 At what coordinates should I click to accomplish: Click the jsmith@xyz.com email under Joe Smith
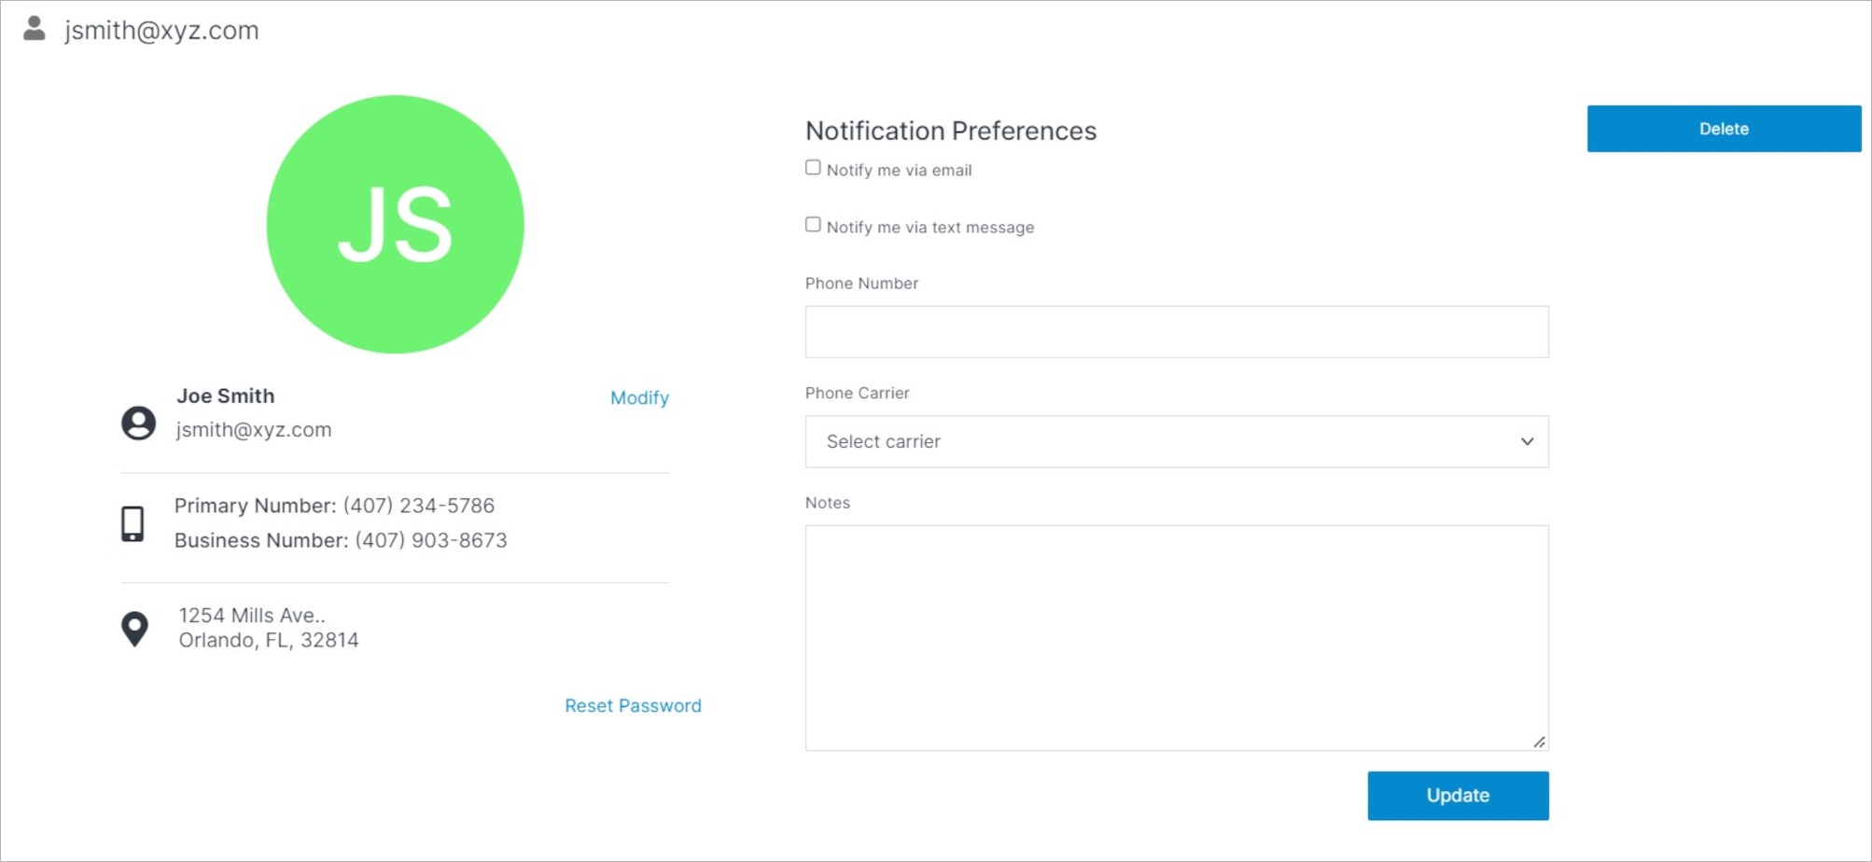pos(253,429)
